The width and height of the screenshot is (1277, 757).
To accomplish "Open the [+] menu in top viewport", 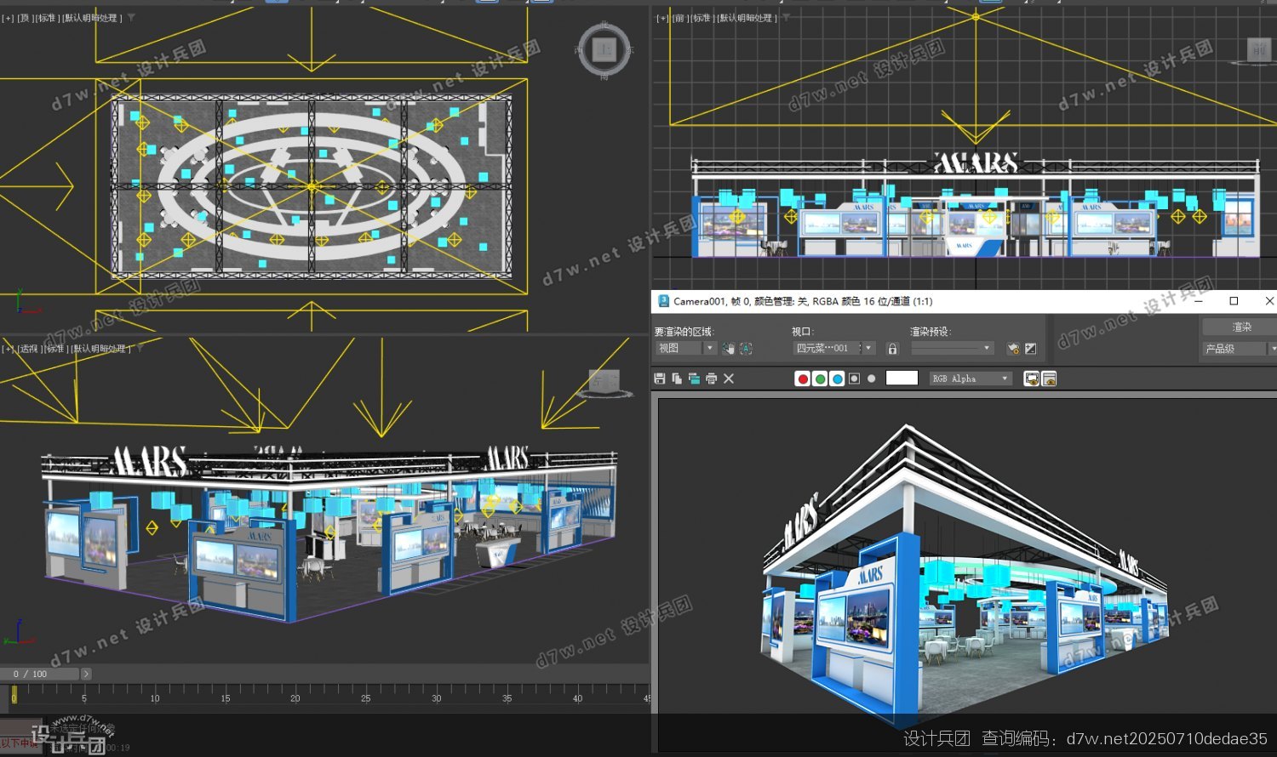I will [8, 18].
